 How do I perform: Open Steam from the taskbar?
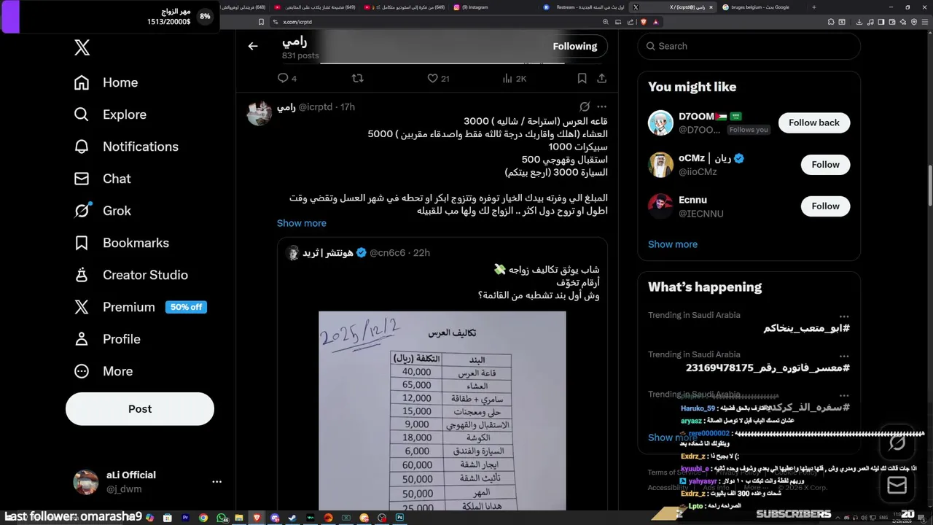tap(293, 518)
